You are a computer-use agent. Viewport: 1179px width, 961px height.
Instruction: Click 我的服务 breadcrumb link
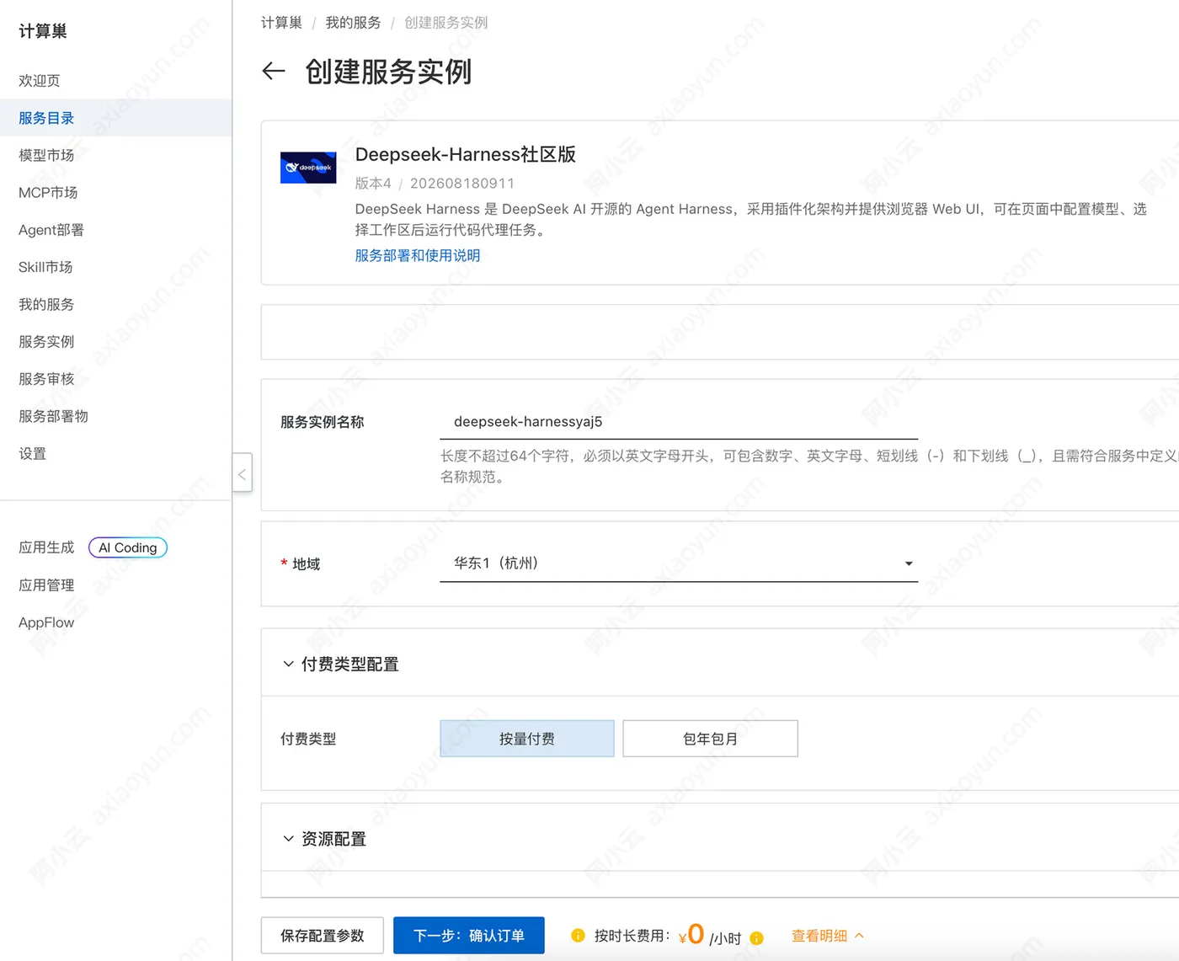(353, 23)
